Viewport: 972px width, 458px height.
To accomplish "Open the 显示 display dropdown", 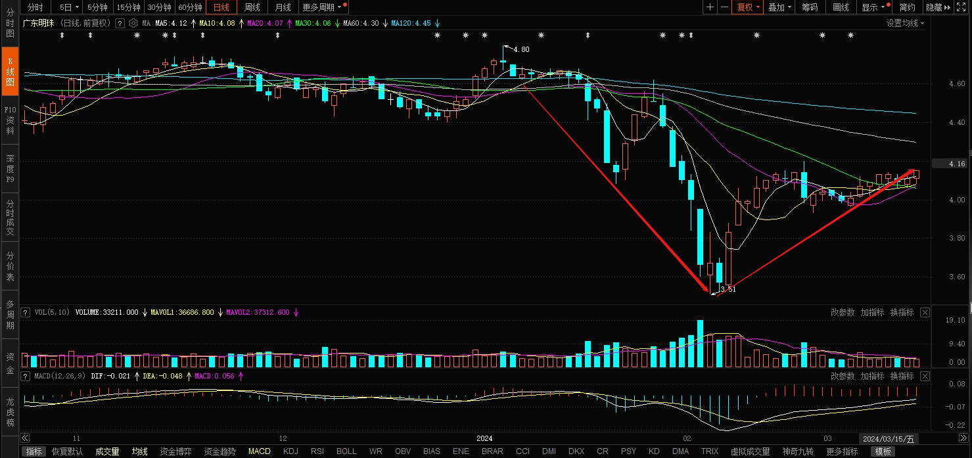I will 873,7.
